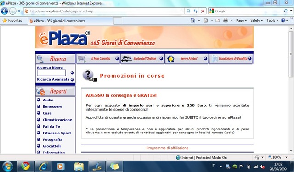Click the page vertical scrollbar thumb
This screenshot has height=172, width=294.
tap(291, 54)
